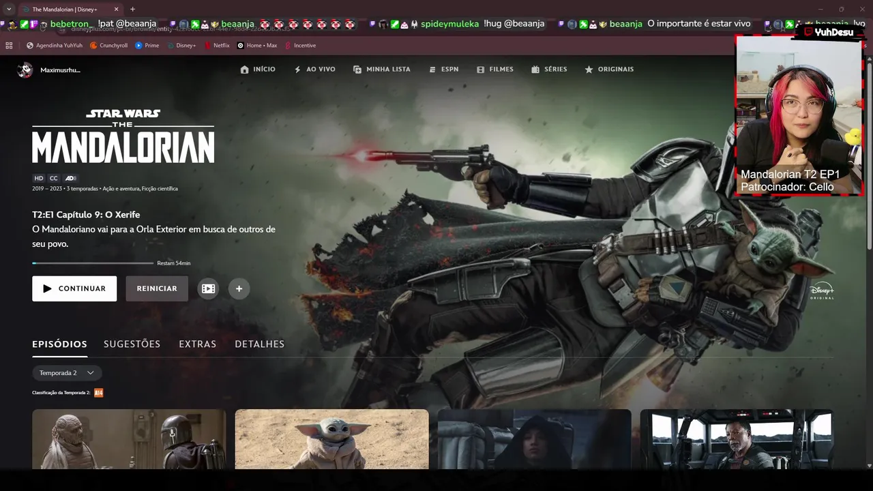Screen dimensions: 873x491
Task: Open the browser tab search dropdown arrow
Action: (9, 10)
